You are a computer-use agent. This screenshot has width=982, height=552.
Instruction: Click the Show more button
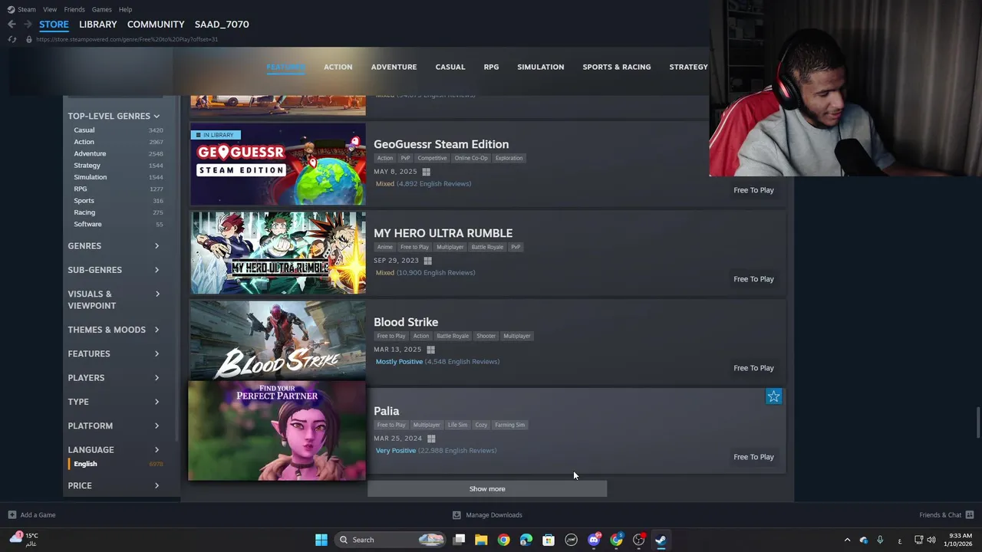[487, 489]
